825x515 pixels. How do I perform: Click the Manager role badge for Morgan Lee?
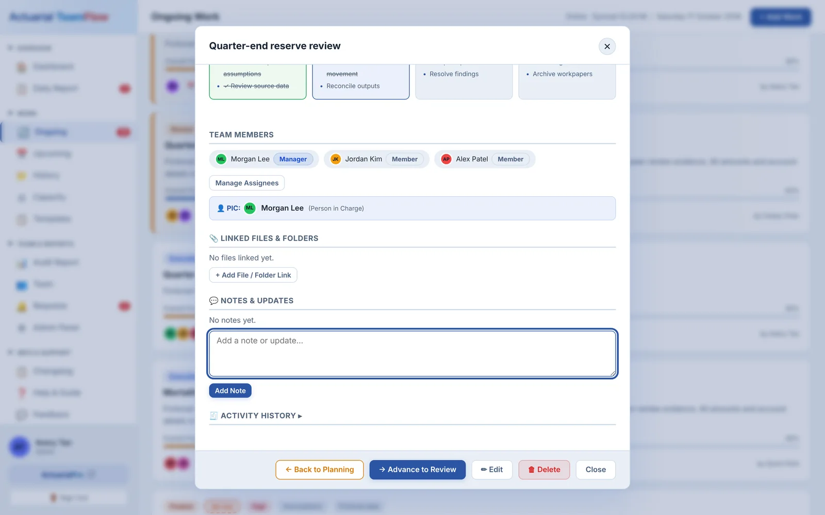[293, 159]
